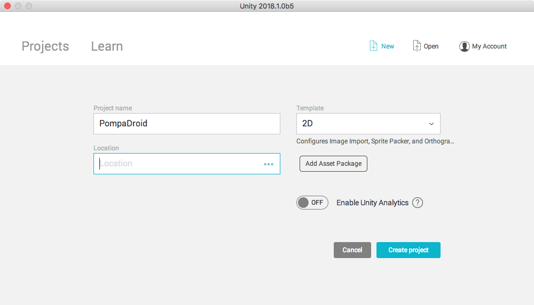
Task: Click the Unity Analytics help question mark
Action: point(418,203)
